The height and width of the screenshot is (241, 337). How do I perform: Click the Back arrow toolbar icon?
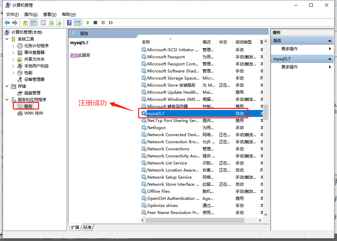click(x=7, y=23)
